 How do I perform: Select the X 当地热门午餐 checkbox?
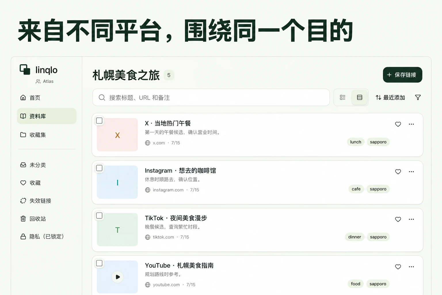(x=99, y=121)
